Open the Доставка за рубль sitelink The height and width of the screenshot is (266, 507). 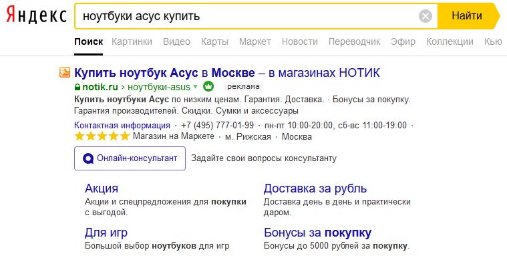(315, 188)
